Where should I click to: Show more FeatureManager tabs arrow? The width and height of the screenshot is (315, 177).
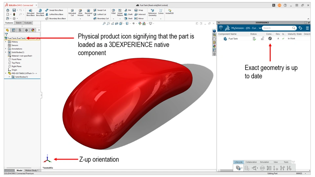(39, 30)
